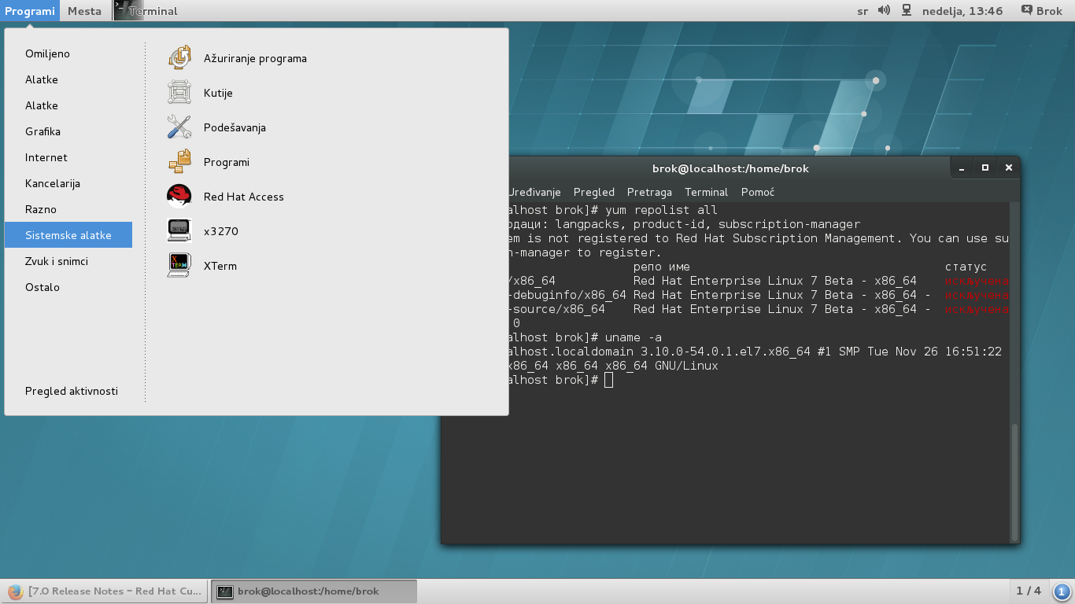
Task: Maximize the terminal window
Action: pos(984,168)
